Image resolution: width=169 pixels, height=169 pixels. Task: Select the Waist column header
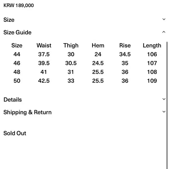(44, 45)
